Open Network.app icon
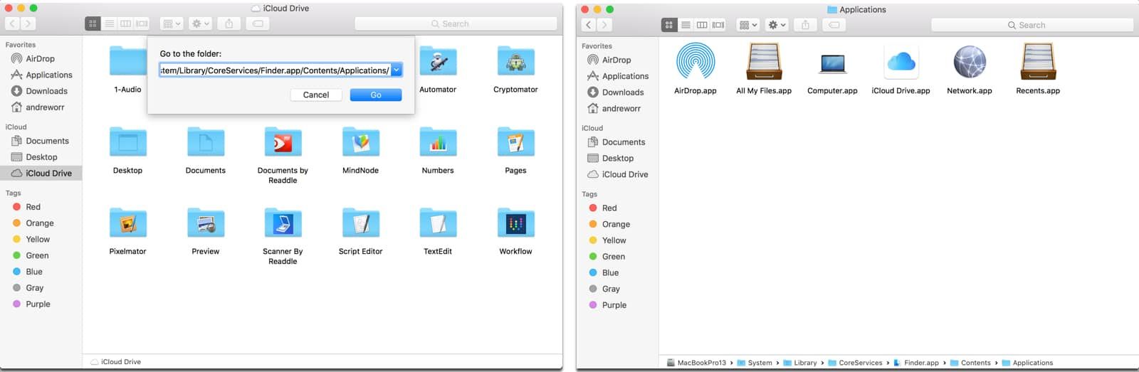Viewport: 1139px width, 372px height. (969, 62)
